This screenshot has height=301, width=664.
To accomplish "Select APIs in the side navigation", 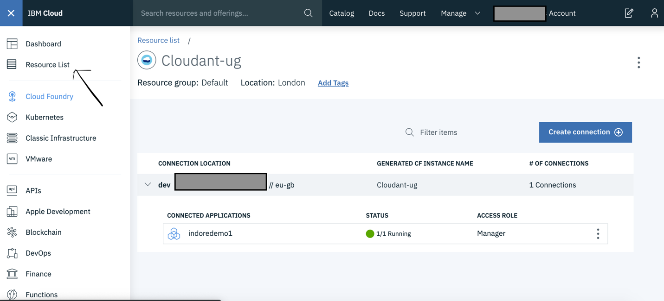I will 33,190.
